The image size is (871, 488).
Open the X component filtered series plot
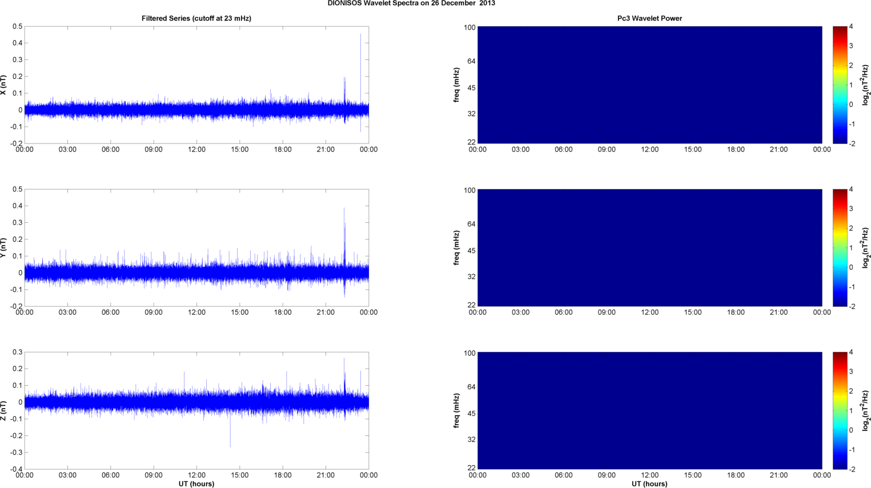[196, 85]
